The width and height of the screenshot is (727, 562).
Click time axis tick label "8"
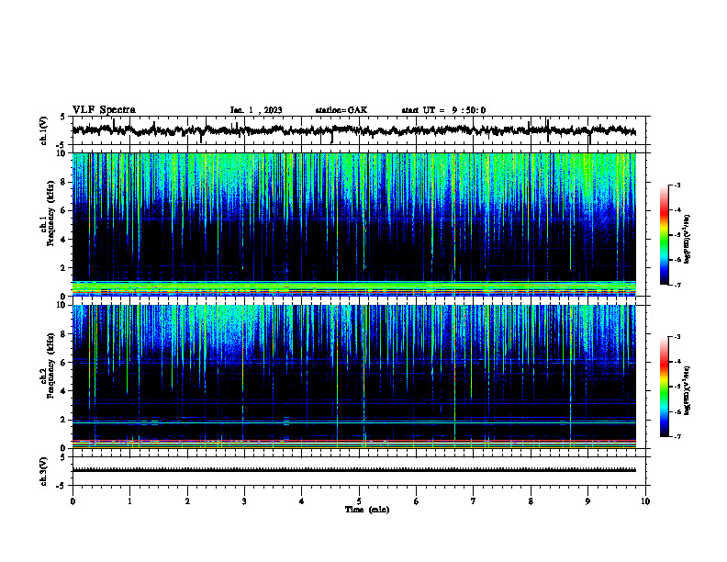click(531, 501)
